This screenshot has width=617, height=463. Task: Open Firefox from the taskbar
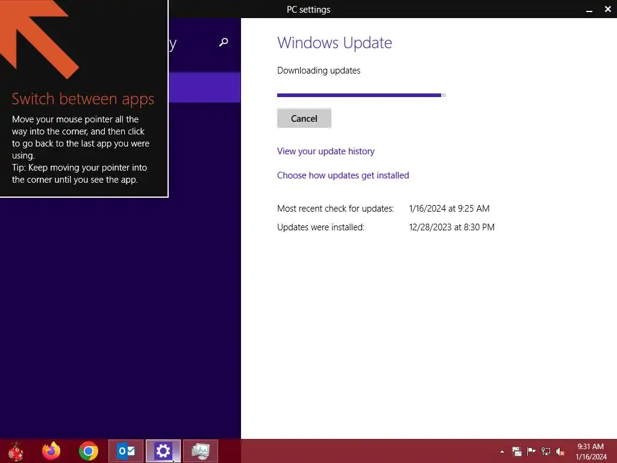click(51, 451)
